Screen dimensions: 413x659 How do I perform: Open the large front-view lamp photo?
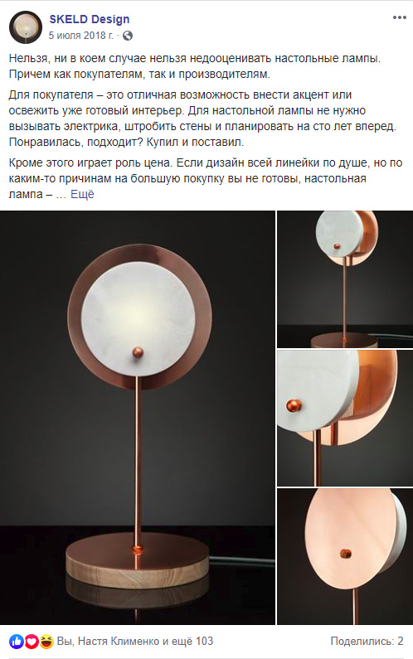(138, 417)
